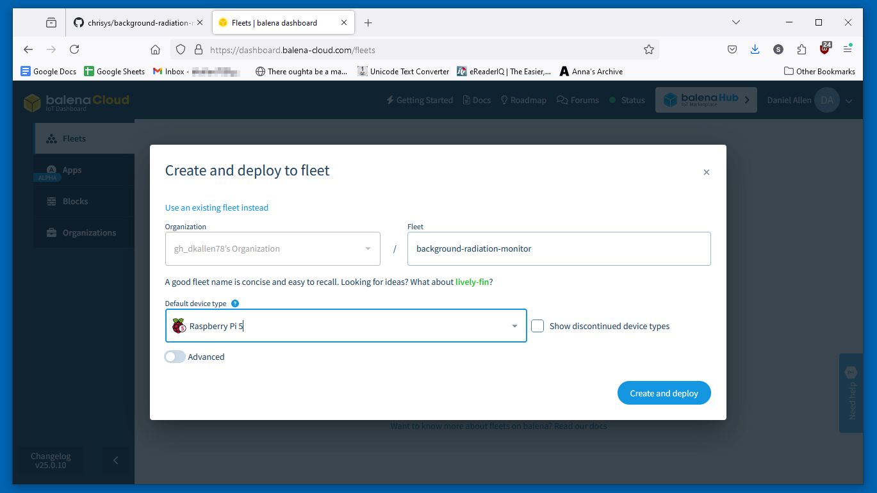
Task: Close the chrisys GitHub tab
Action: [200, 22]
